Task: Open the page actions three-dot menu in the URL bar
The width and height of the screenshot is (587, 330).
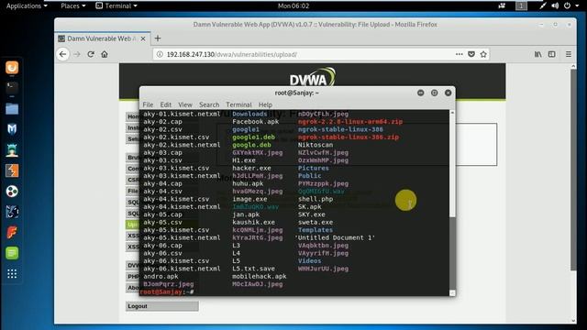Action: [460, 54]
